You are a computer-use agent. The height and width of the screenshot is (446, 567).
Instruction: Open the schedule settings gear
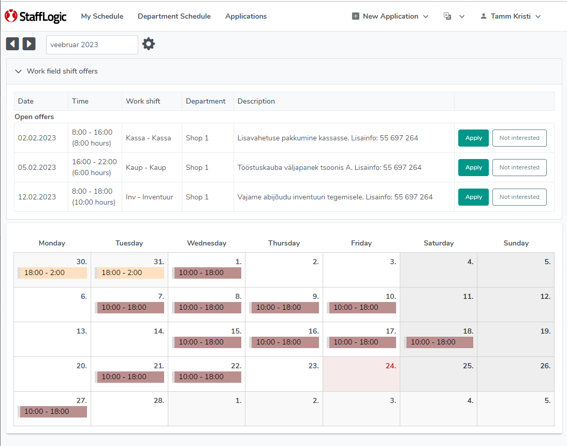click(148, 44)
